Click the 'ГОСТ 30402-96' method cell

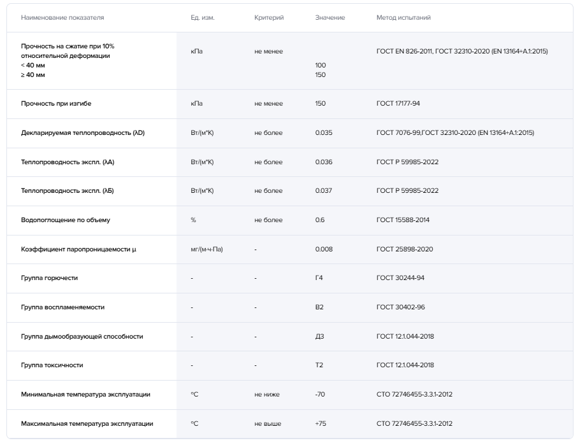tap(400, 307)
